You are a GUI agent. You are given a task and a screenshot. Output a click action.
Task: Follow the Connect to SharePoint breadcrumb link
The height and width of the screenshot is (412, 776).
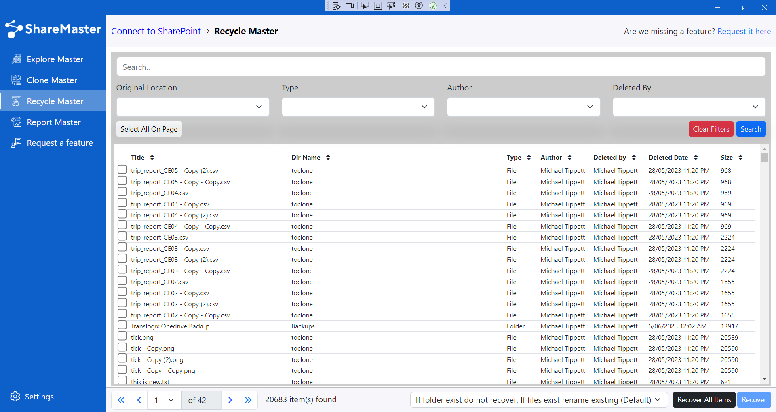tap(156, 31)
